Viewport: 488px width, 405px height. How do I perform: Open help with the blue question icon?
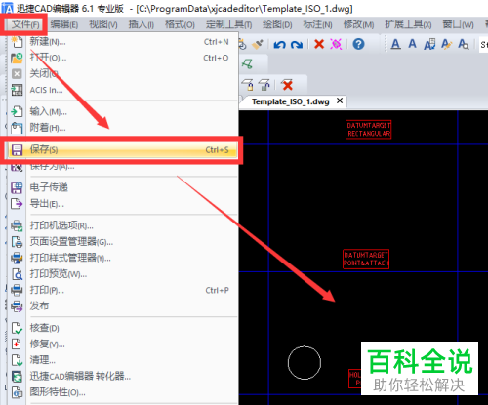point(358,44)
